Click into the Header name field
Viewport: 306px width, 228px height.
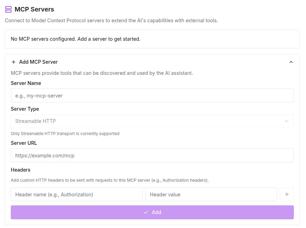click(x=76, y=194)
